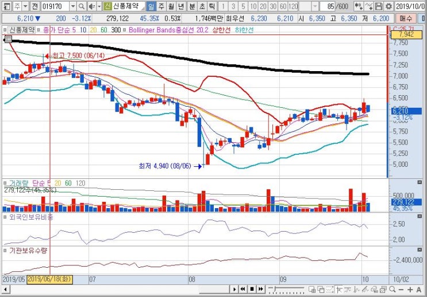
Task: Open the chart settings gear icon
Action: pos(389,6)
